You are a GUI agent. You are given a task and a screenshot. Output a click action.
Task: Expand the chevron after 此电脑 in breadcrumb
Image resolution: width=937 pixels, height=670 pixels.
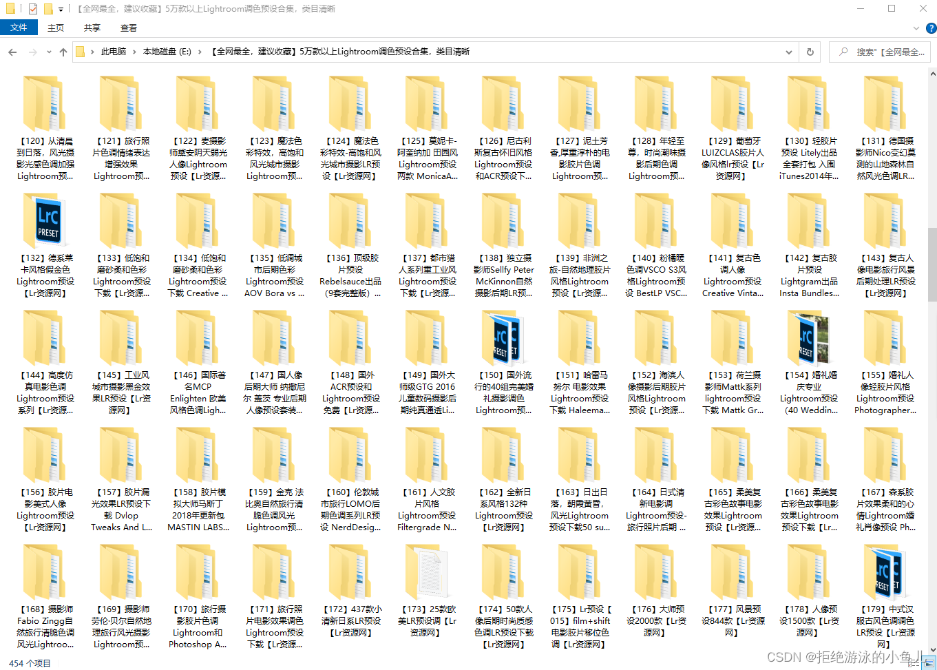click(x=134, y=52)
